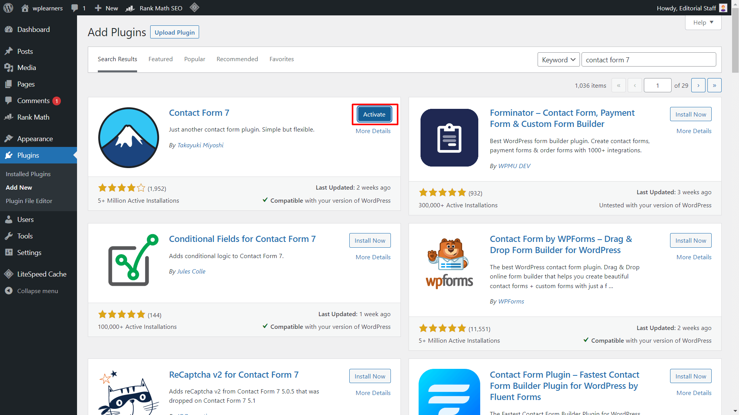The width and height of the screenshot is (739, 415).
Task: Click the Appearance paintbrush icon
Action: coord(9,139)
